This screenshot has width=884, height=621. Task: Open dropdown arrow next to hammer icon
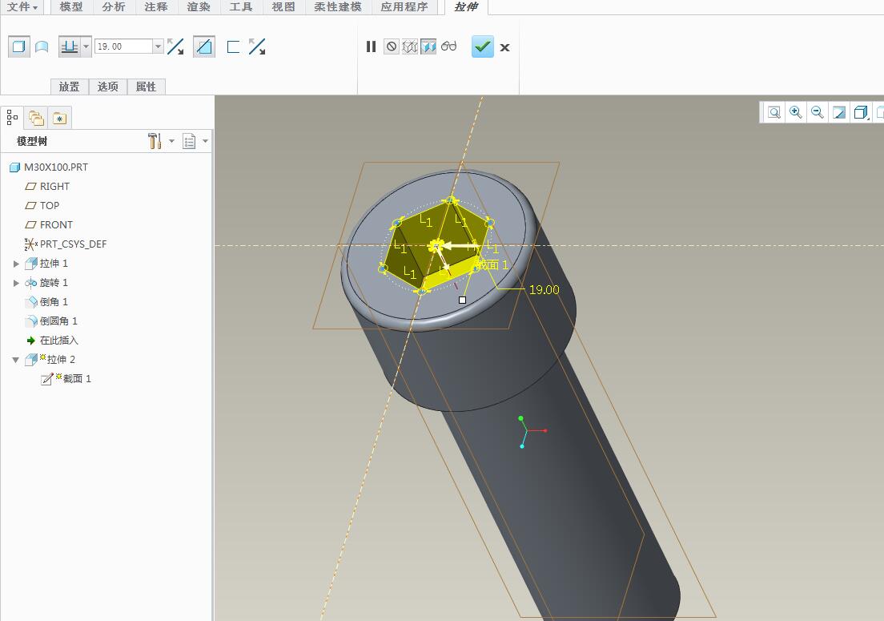click(x=171, y=141)
